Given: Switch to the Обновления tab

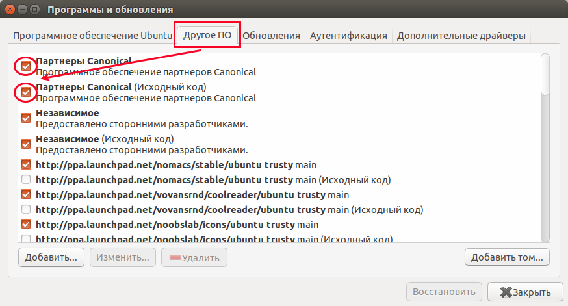Looking at the screenshot, I should (x=271, y=36).
